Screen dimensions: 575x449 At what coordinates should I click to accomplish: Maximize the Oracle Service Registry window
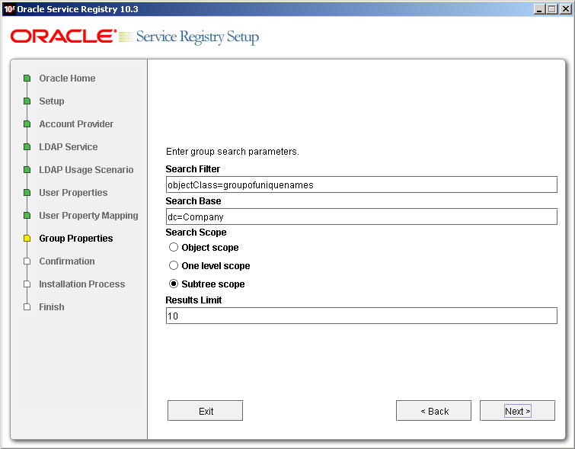(552, 9)
